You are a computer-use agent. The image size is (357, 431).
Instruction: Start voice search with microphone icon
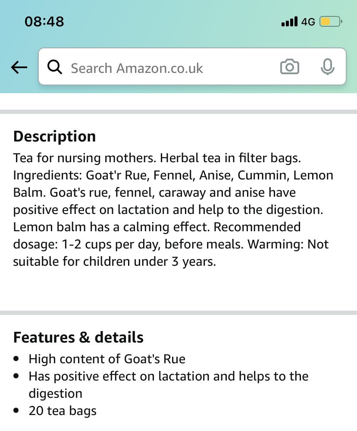328,67
